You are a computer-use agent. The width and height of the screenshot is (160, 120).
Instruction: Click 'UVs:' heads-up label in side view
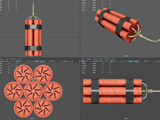point(84,73)
